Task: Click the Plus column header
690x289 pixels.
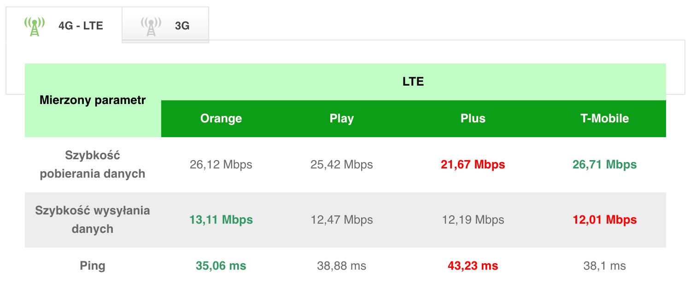Action: coord(473,119)
